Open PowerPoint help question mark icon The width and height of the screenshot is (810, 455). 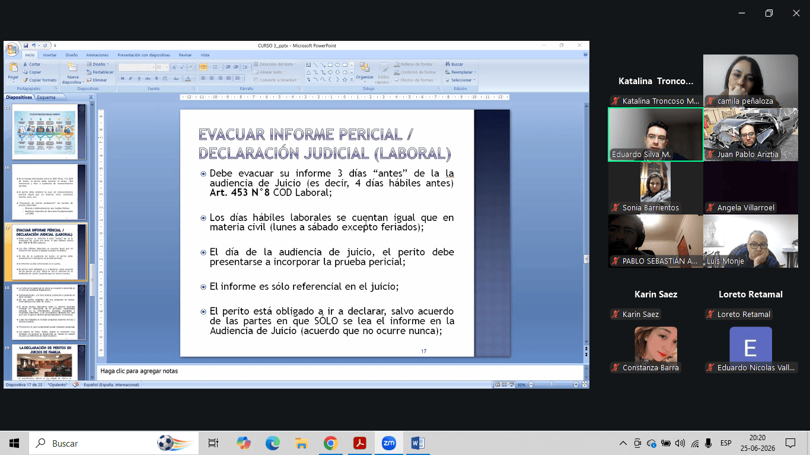click(x=585, y=55)
